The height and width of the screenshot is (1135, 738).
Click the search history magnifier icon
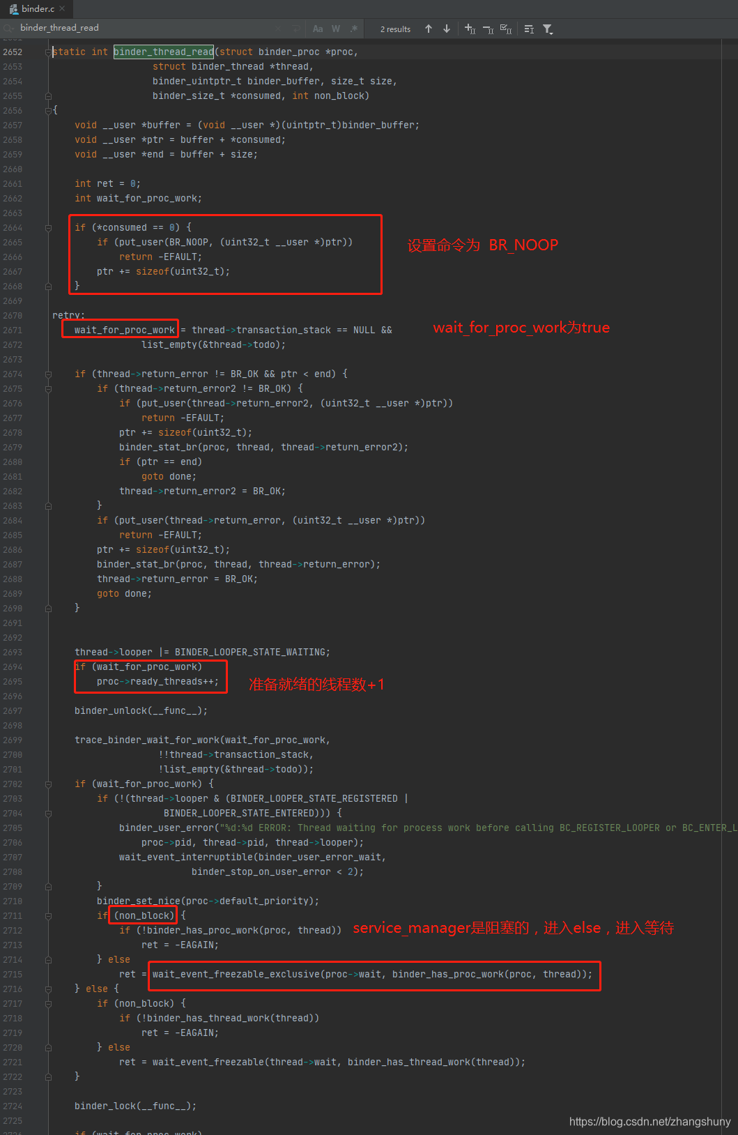coord(9,29)
